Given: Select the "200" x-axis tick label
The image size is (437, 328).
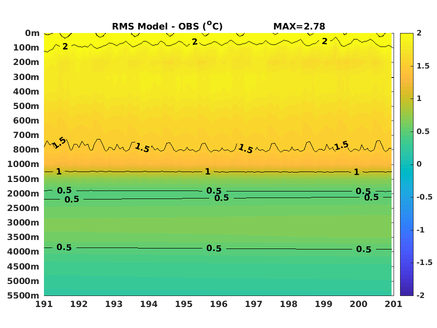Looking at the screenshot, I should [359, 304].
